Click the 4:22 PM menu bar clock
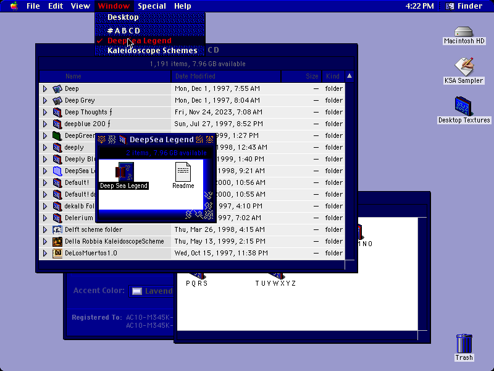494x371 pixels. tap(419, 6)
